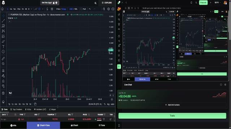
Task: Click the embedded stream thumbnail on pump.fun
Action: [175, 46]
